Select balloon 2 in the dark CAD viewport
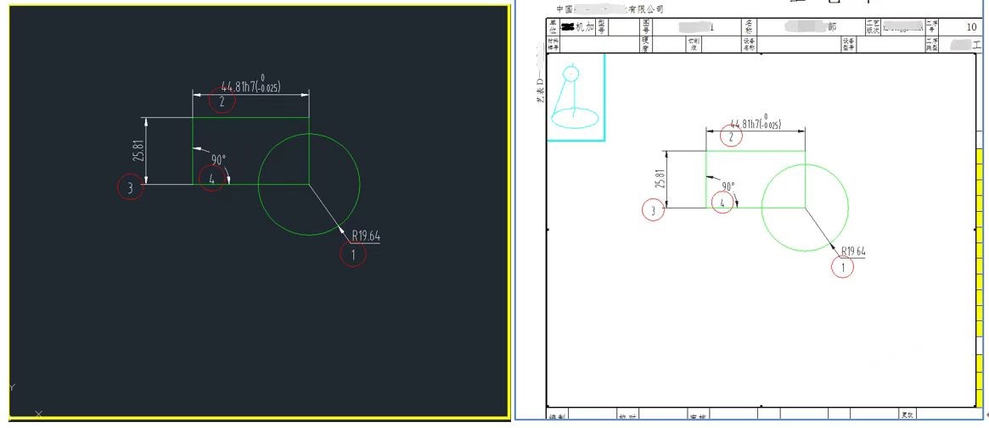Image resolution: width=989 pixels, height=428 pixels. tap(222, 102)
